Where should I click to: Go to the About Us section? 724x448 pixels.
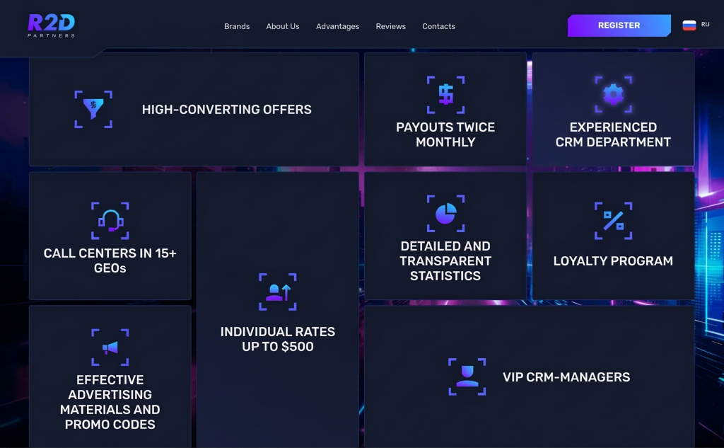click(x=283, y=26)
